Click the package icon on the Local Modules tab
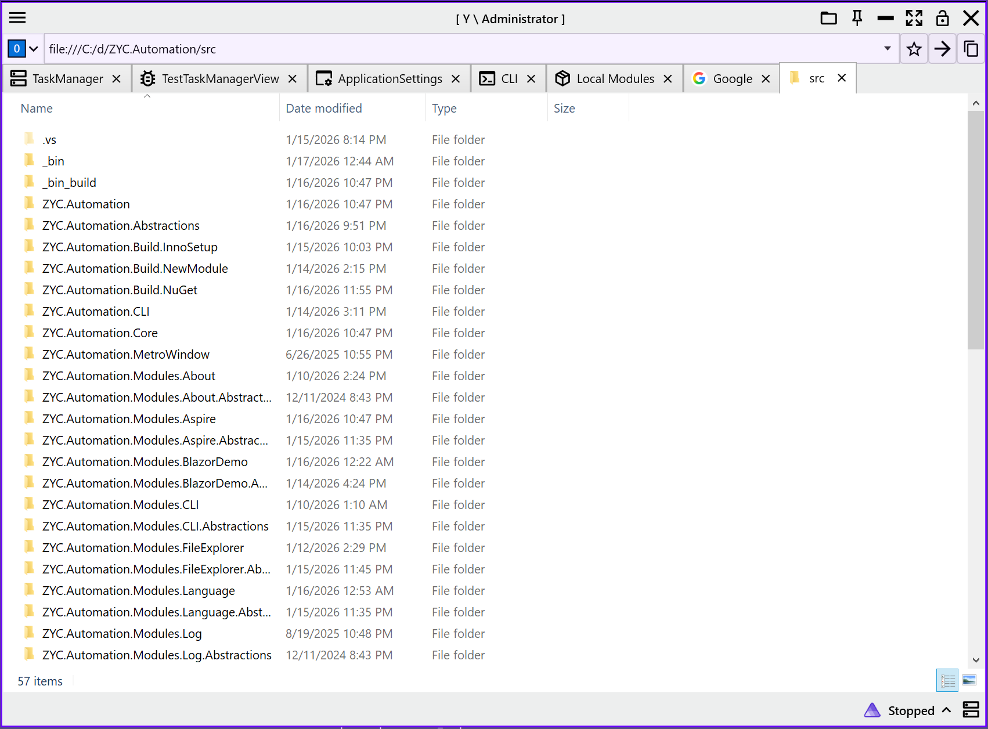 pos(562,78)
